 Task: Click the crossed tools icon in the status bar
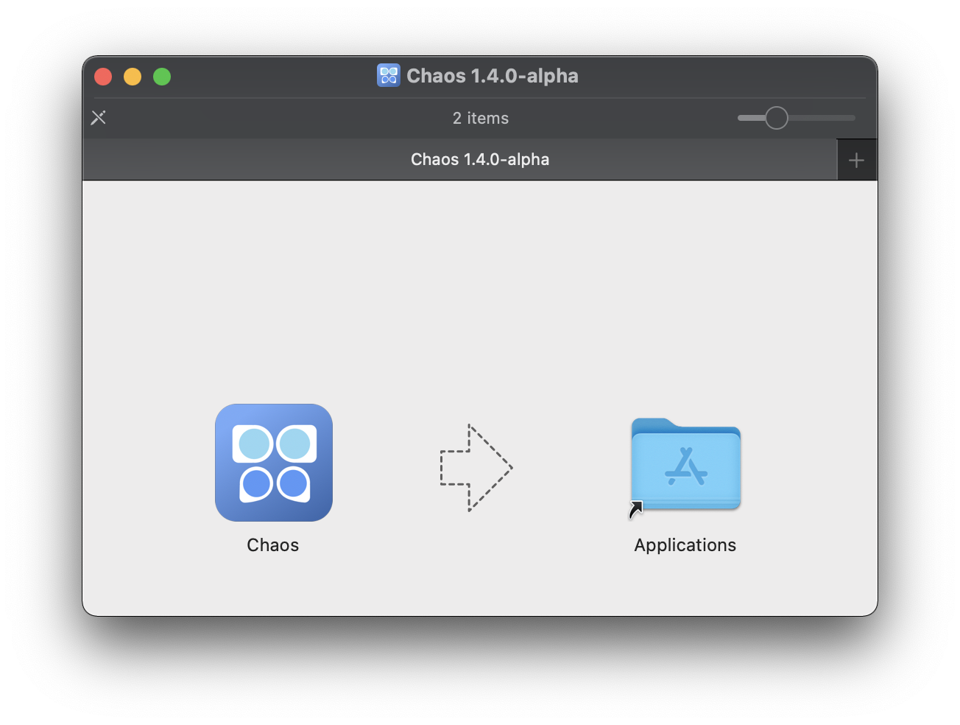point(99,118)
